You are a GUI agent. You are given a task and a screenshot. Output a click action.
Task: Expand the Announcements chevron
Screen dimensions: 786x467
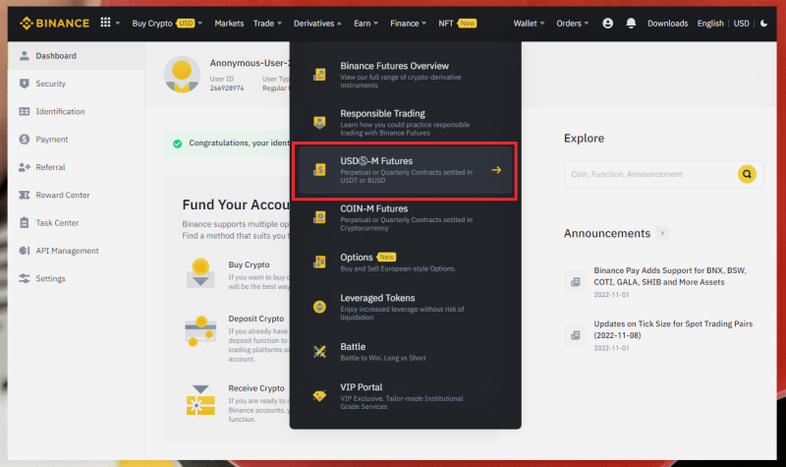662,233
